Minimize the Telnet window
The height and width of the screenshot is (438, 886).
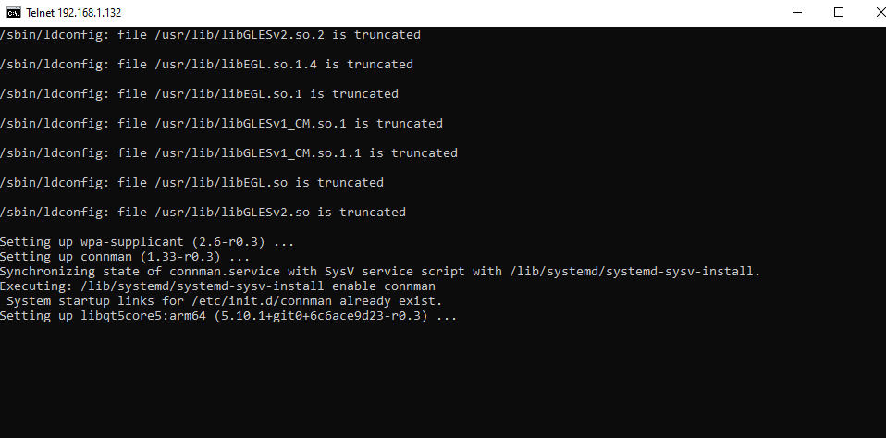[795, 12]
